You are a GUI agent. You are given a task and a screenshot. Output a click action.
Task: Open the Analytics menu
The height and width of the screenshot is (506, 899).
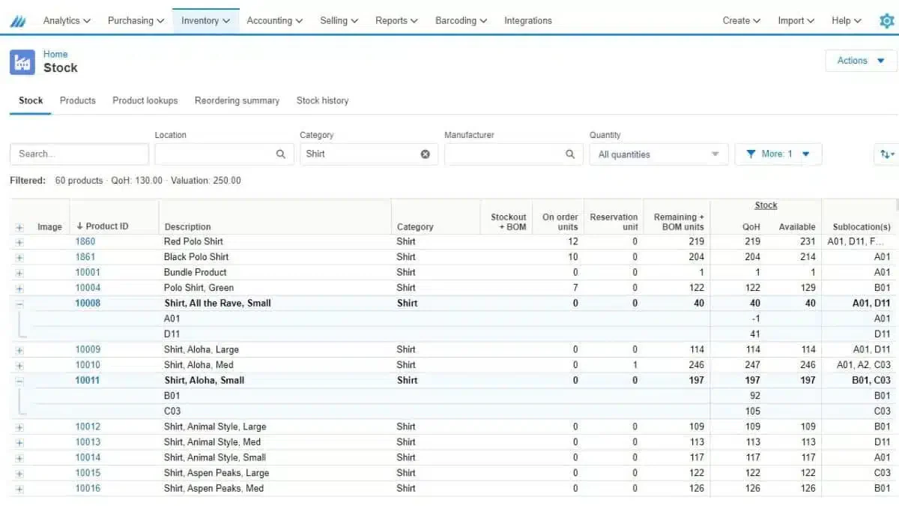(67, 21)
